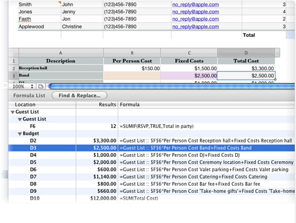Select column C header in Budget table

(x=189, y=53)
